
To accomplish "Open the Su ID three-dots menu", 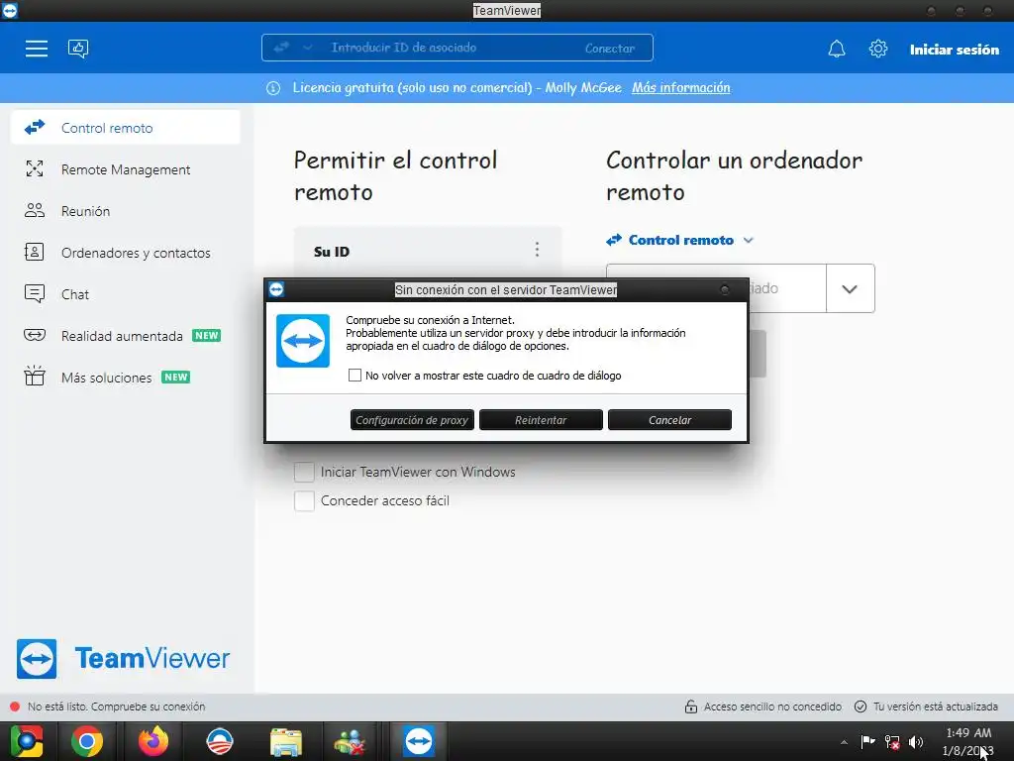I will (537, 250).
